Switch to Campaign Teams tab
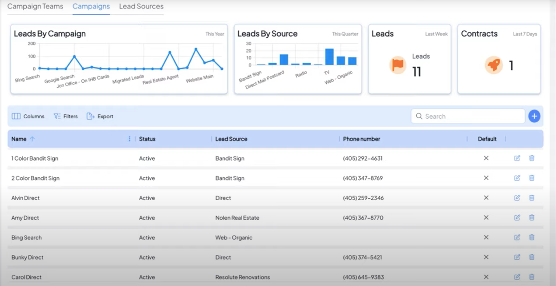 coord(35,7)
